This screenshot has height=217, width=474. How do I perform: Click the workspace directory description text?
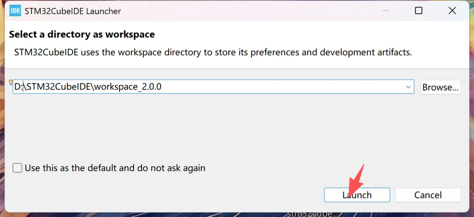coord(213,53)
